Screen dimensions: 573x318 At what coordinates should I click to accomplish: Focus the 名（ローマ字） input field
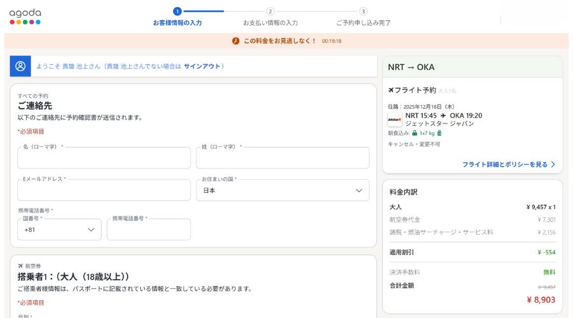pos(104,158)
